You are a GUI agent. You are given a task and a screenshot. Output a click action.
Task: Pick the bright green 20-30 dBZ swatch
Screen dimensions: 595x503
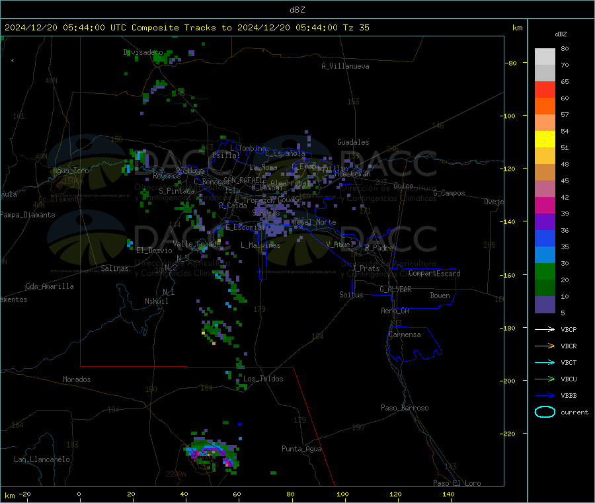[x=545, y=271]
